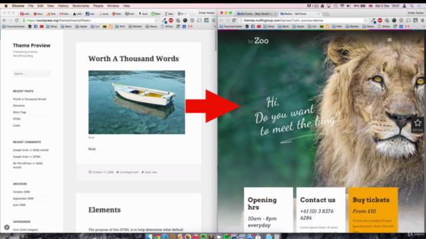
Task: Open the Shop bookmarks folder in left window
Action: click(x=52, y=27)
